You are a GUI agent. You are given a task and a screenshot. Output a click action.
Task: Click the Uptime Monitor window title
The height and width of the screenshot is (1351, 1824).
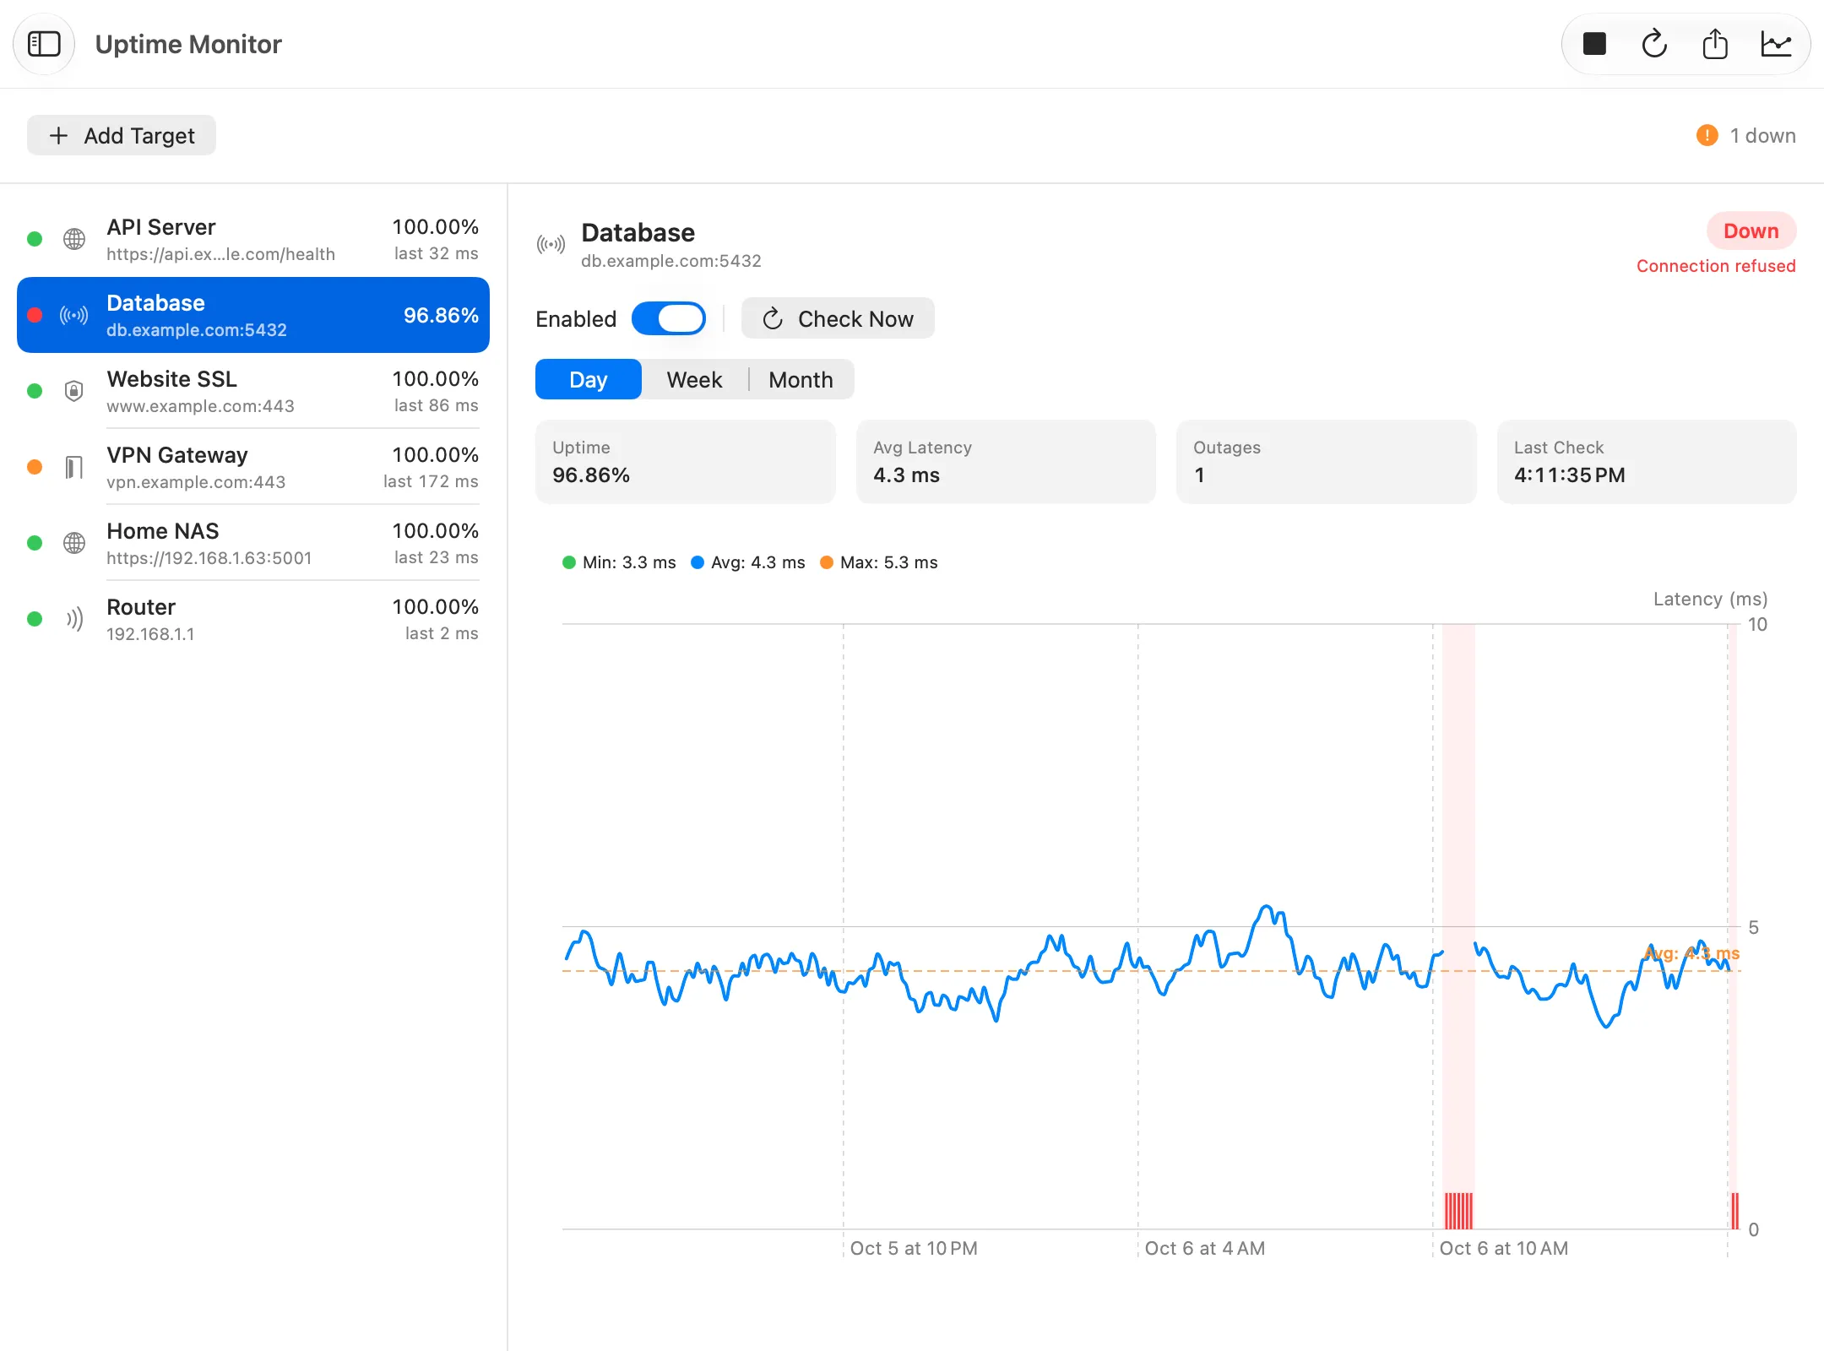coord(188,44)
